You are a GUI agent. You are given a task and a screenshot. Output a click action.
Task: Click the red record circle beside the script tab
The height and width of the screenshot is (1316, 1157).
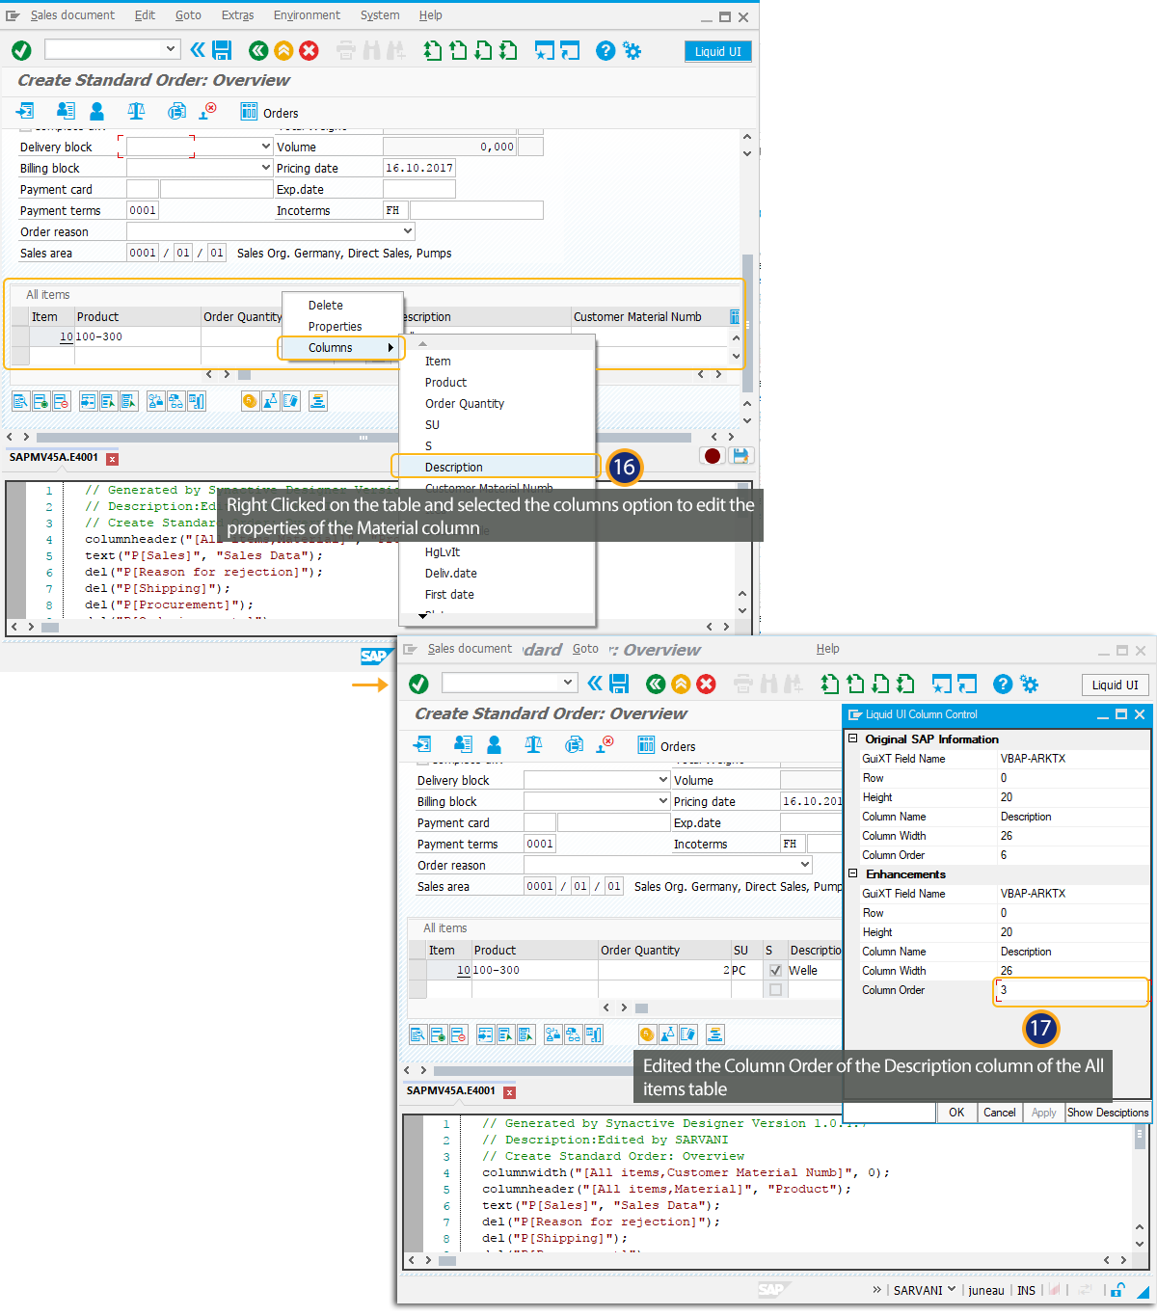[713, 456]
